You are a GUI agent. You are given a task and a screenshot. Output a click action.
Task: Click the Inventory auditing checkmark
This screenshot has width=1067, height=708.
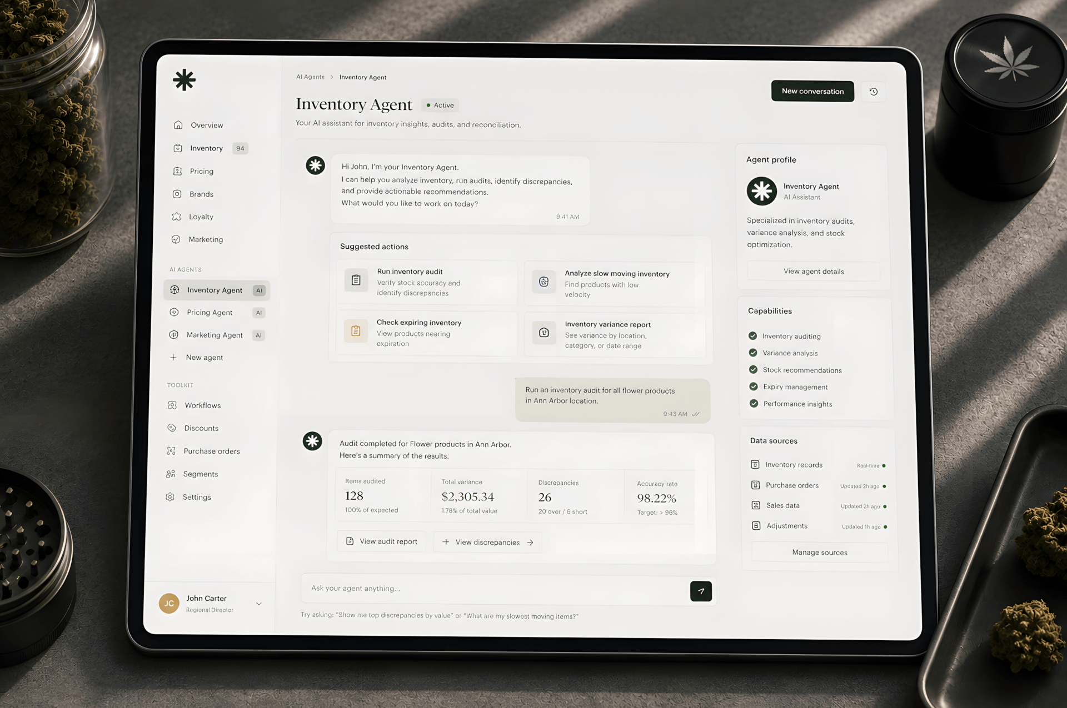coord(753,335)
